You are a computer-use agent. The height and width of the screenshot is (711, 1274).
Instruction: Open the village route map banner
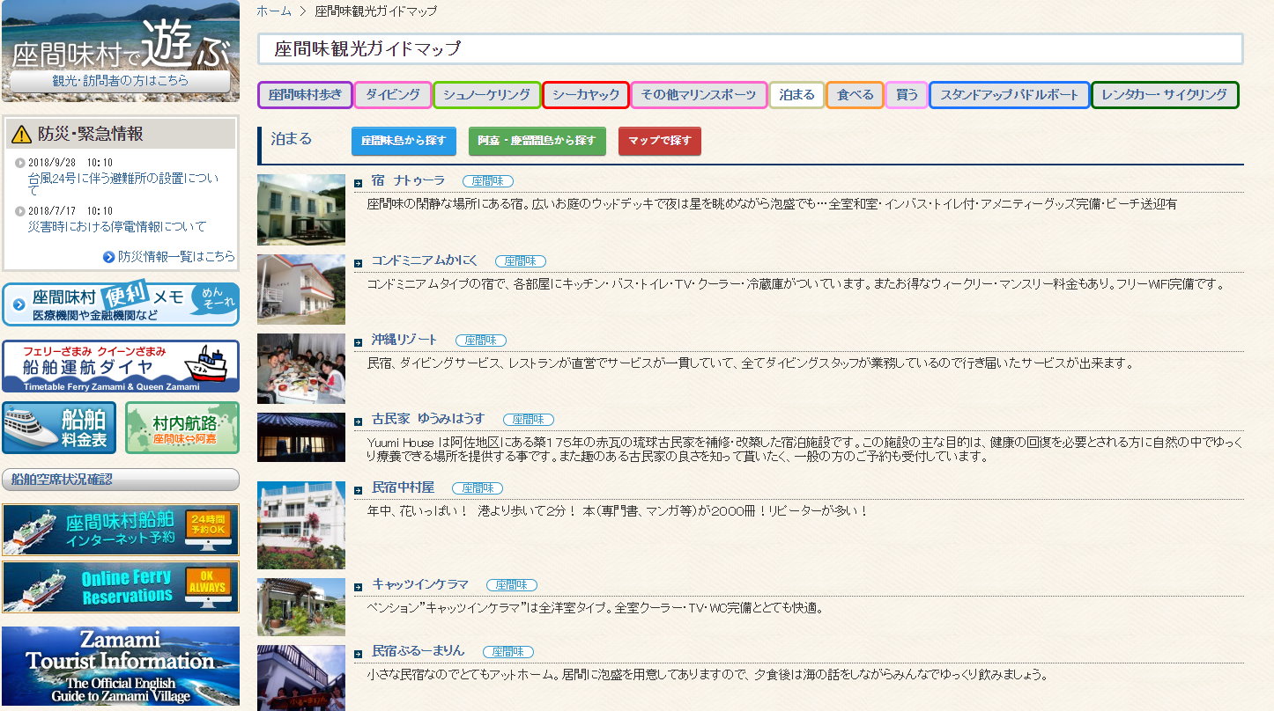point(181,428)
